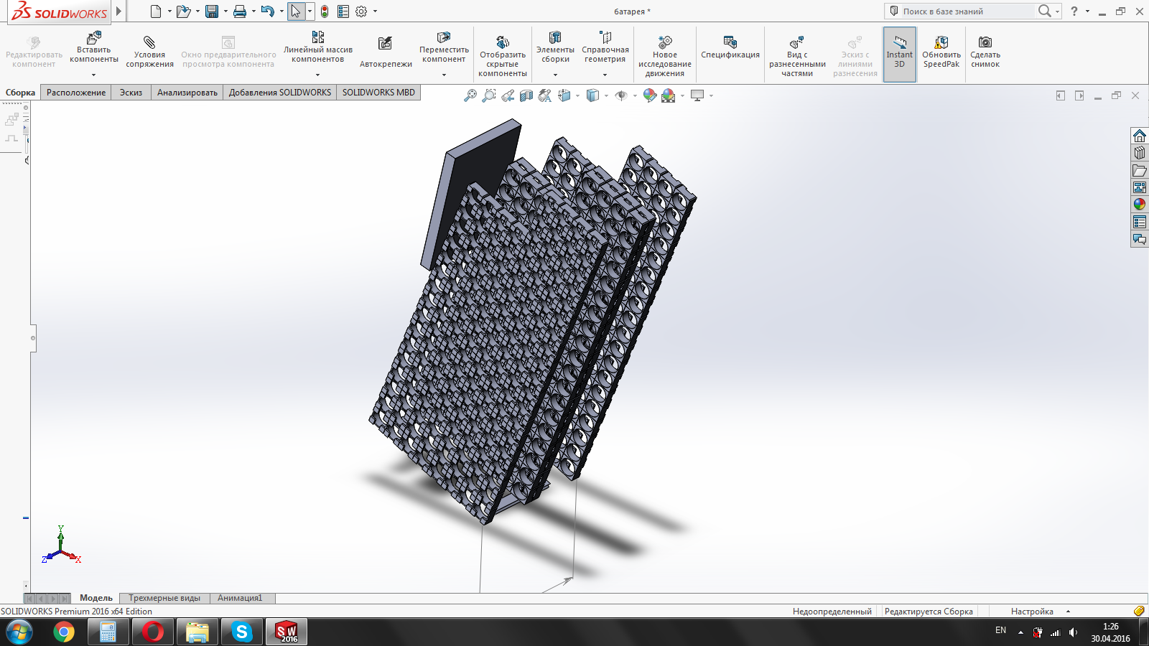Image resolution: width=1149 pixels, height=646 pixels.
Task: Click Zoom to Fit magnifier icon
Action: (470, 95)
